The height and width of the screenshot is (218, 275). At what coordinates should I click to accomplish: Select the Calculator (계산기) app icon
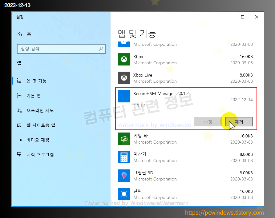click(124, 157)
